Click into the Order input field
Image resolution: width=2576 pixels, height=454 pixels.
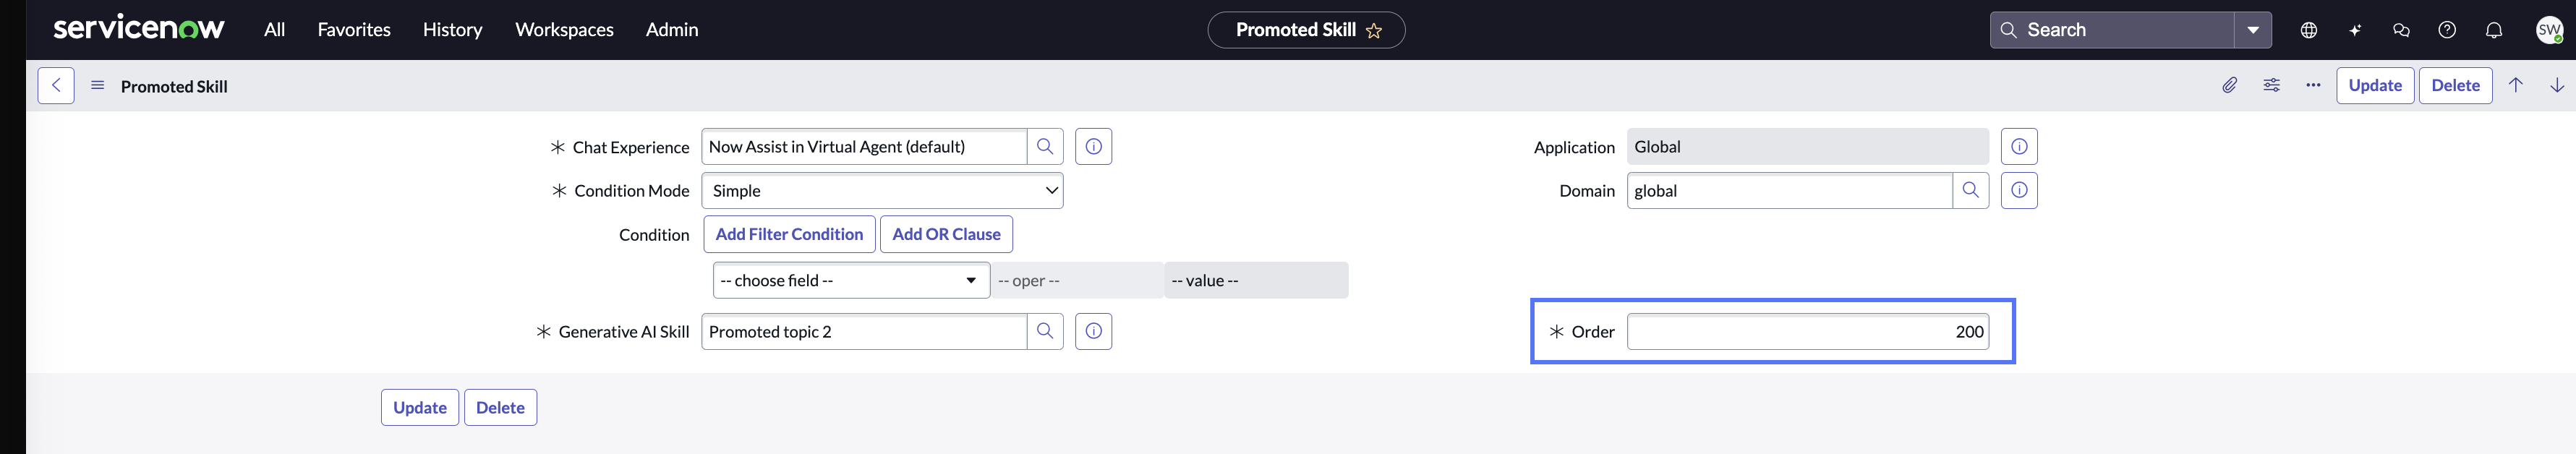click(1807, 332)
